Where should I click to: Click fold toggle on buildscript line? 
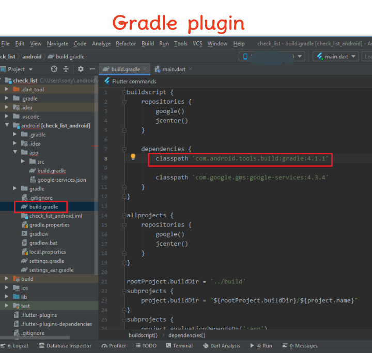pyautogui.click(x=124, y=92)
